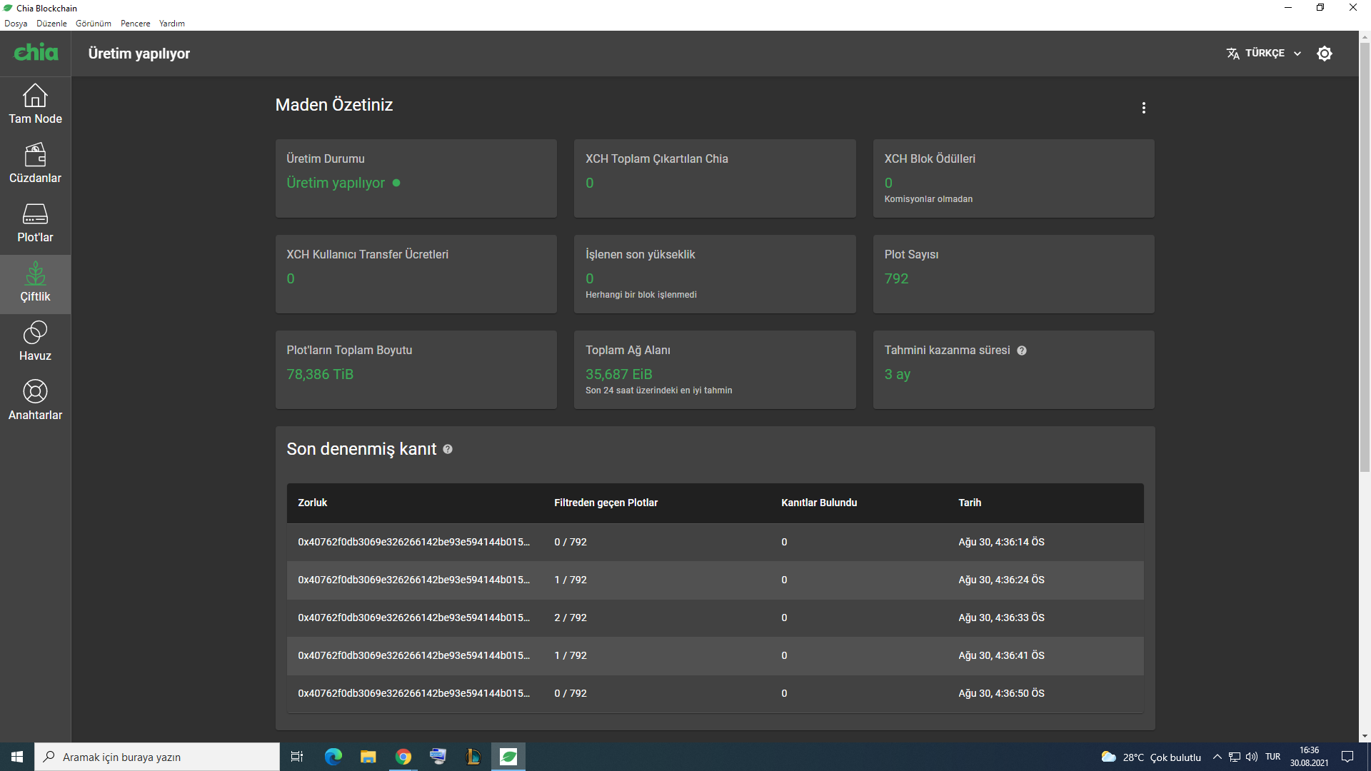1371x771 pixels.
Task: Open the Düzenle menu
Action: tap(51, 24)
